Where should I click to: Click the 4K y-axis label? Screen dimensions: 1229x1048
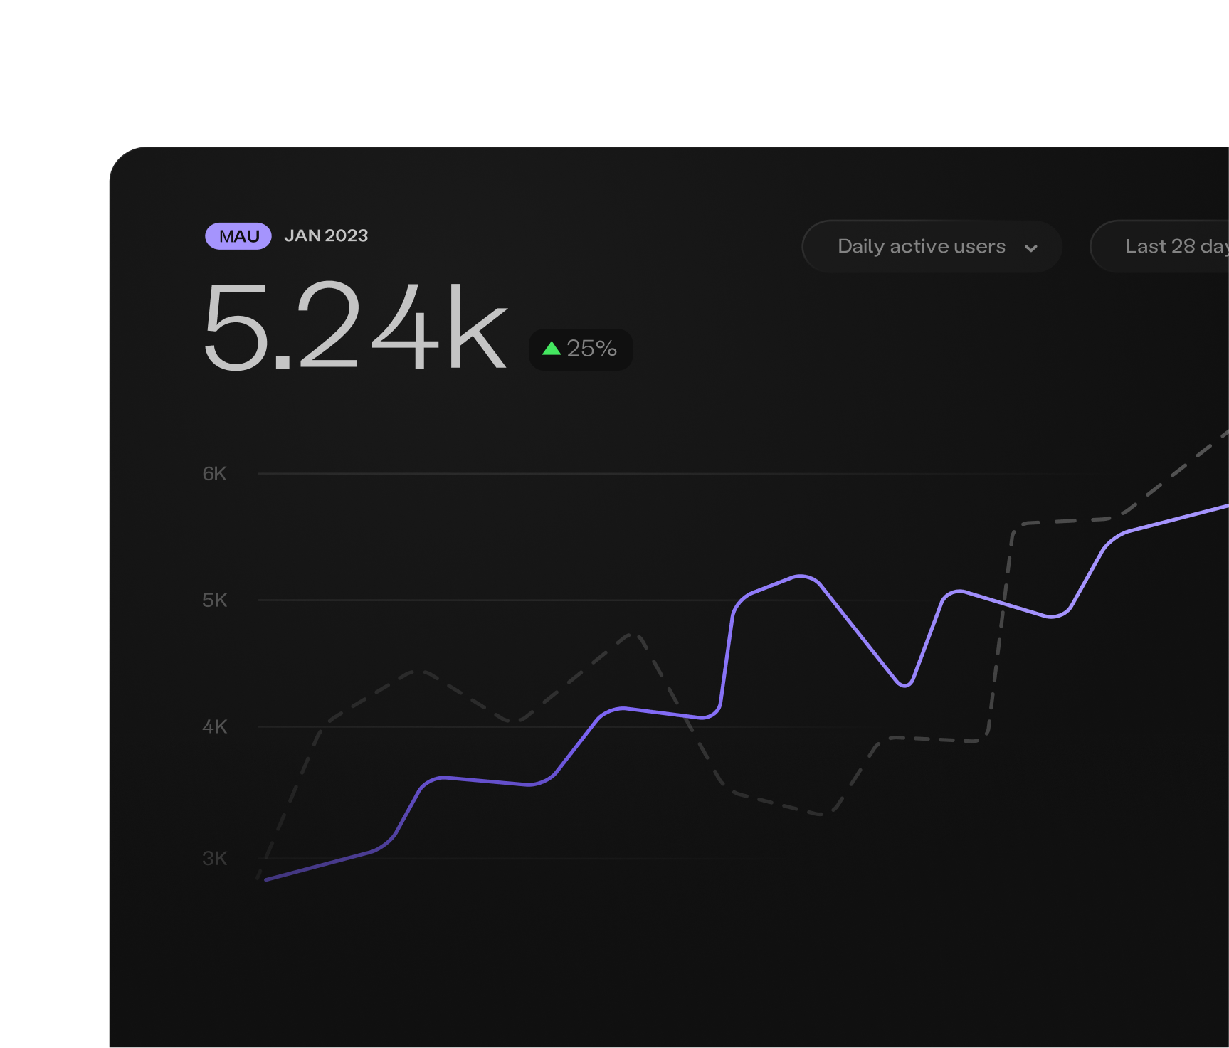pyautogui.click(x=214, y=726)
